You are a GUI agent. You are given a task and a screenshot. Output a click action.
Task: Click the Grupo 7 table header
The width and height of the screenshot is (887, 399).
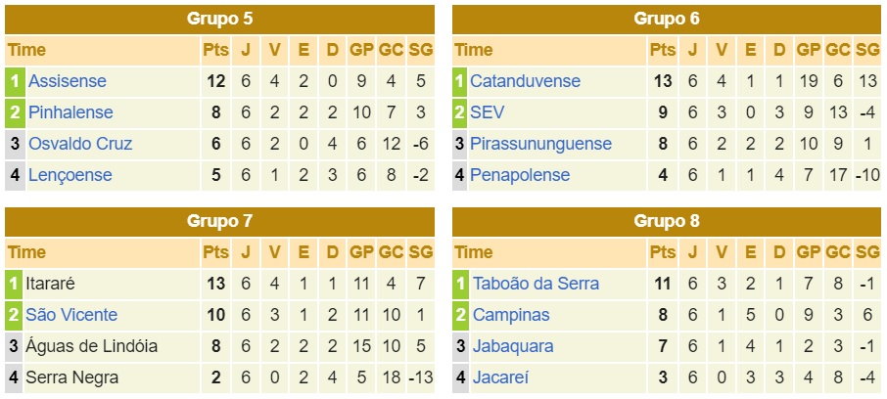click(x=219, y=221)
